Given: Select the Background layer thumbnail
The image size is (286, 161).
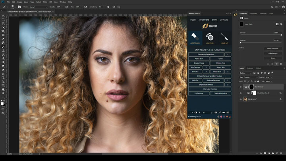Looking at the screenshot, I should click(245, 99).
